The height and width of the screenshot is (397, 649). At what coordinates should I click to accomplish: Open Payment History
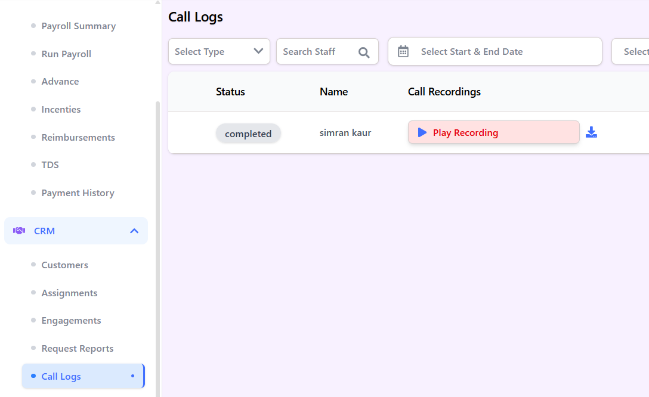(x=78, y=193)
